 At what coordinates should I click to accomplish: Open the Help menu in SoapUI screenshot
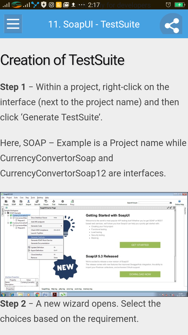point(47,198)
